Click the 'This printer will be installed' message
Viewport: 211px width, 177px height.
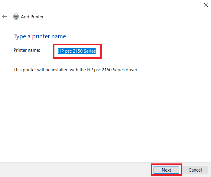(x=76, y=70)
